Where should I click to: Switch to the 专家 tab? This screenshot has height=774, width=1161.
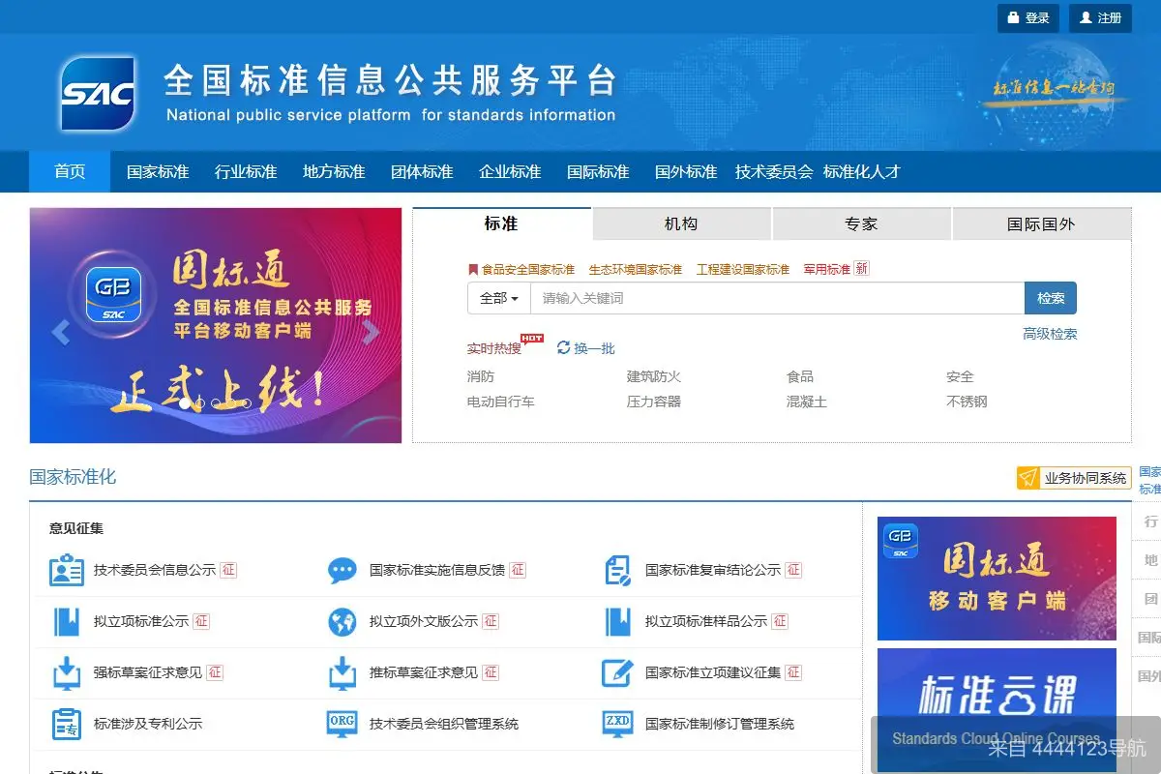(860, 223)
